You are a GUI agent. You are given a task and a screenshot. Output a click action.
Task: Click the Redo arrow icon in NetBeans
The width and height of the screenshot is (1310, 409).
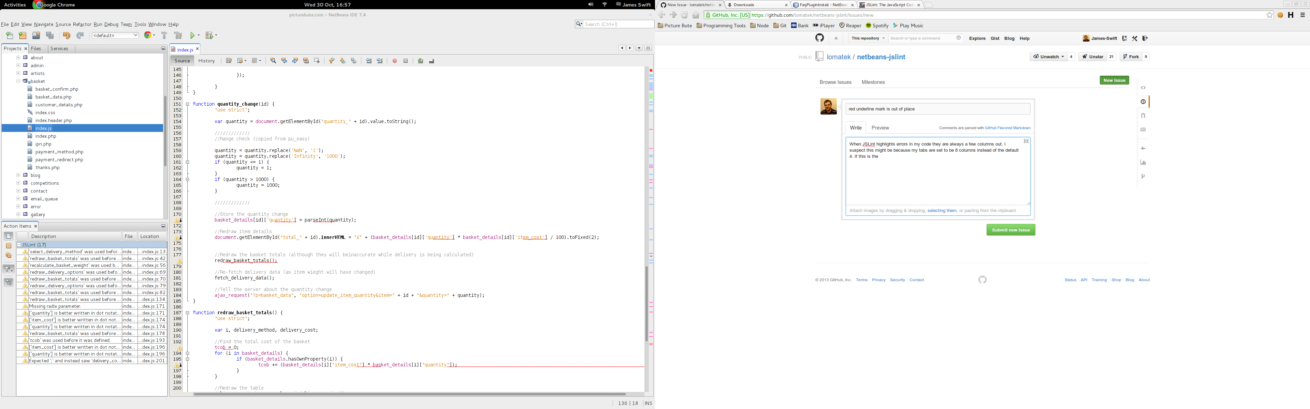(x=80, y=35)
